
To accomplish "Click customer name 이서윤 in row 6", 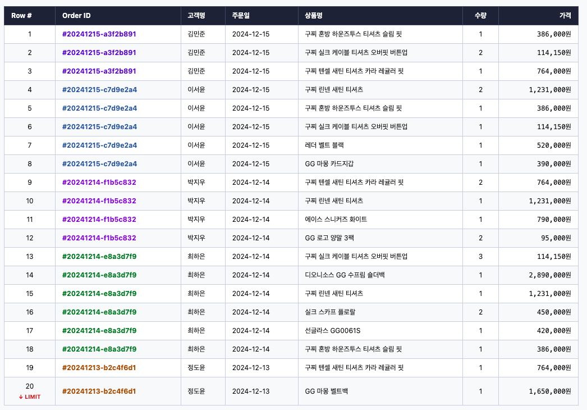I will point(196,127).
